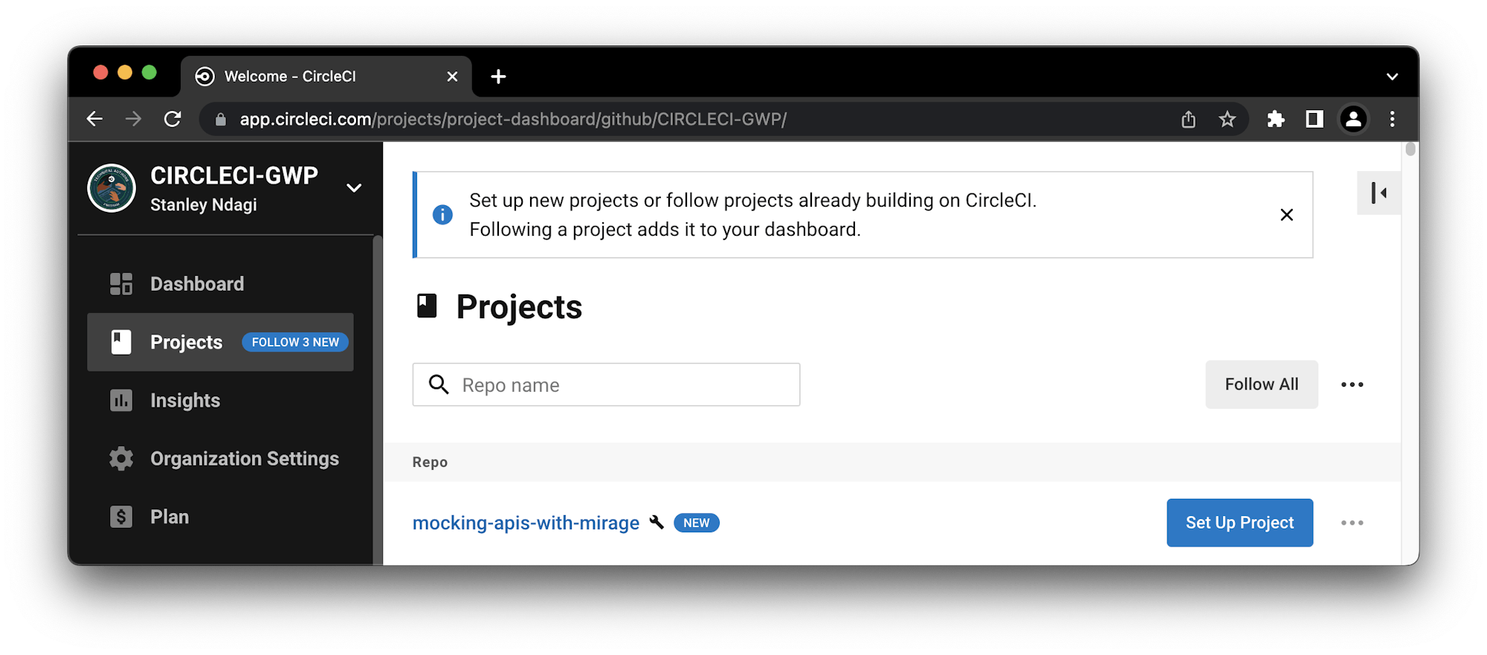Open the browser tab search chevron

[x=1392, y=77]
